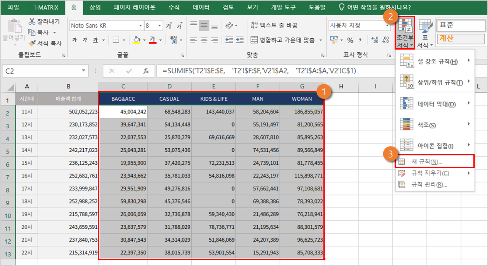Click the Merge and Center (병합하고 가운데 맞춤) icon
Viewport: 488px width, 266px height.
(254, 40)
